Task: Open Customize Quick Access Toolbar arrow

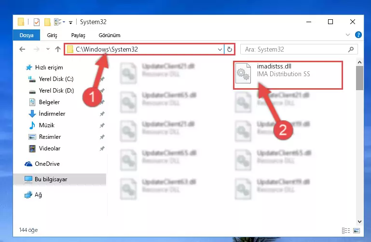Action: [x=70, y=23]
